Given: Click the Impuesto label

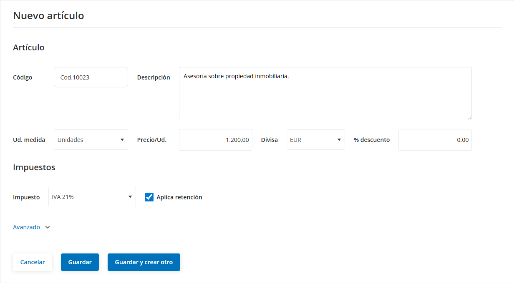Looking at the screenshot, I should click(26, 197).
